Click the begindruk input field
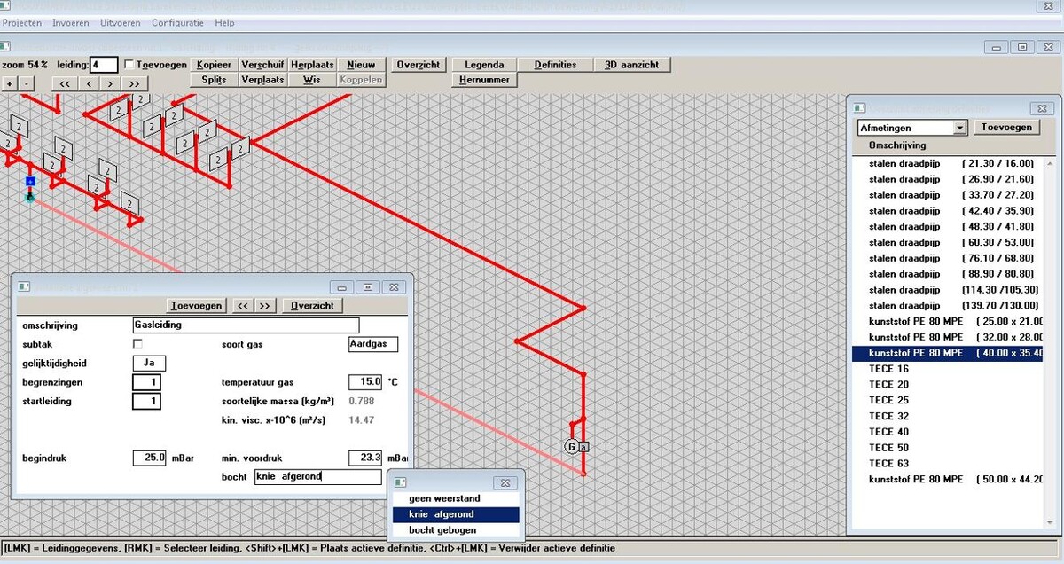The image size is (1064, 564). click(149, 458)
